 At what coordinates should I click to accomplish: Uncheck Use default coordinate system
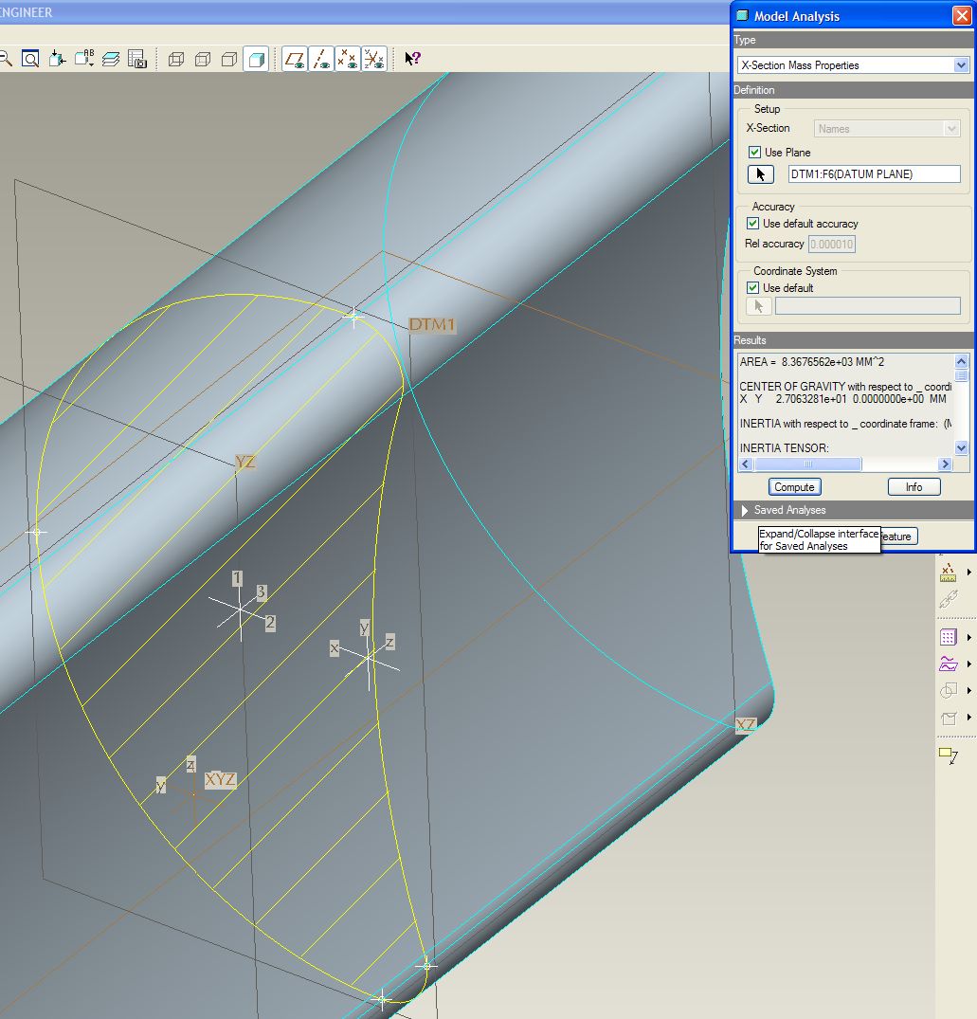(753, 288)
